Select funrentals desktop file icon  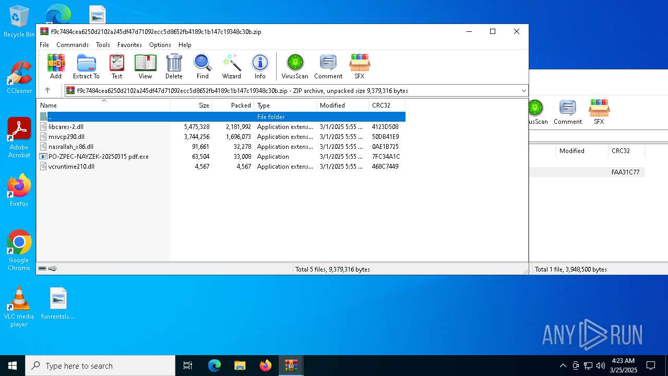(58, 303)
